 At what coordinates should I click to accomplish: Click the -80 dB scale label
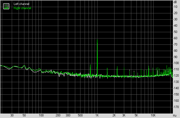coord(175,51)
